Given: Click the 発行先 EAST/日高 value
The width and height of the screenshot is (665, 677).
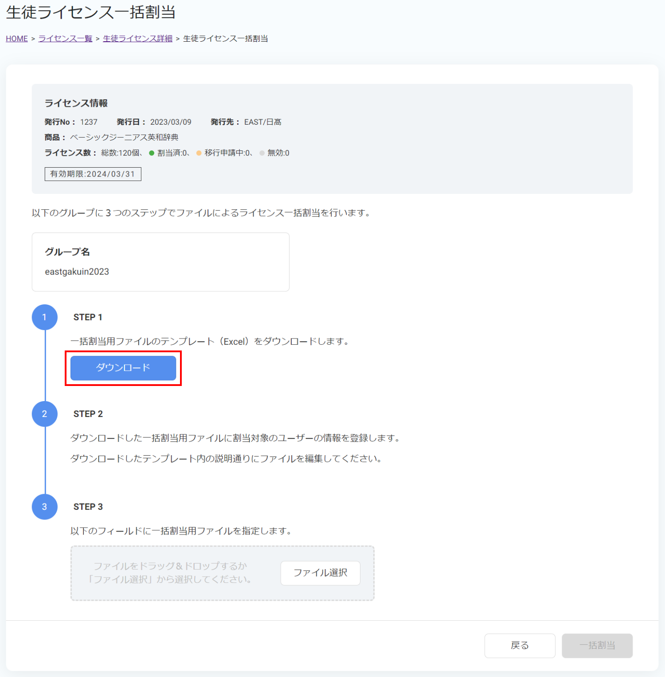Looking at the screenshot, I should [x=263, y=122].
